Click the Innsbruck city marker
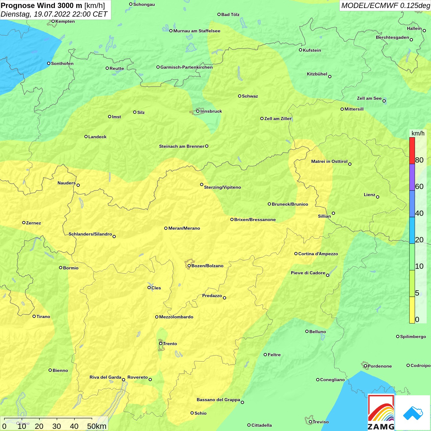 [x=198, y=111]
